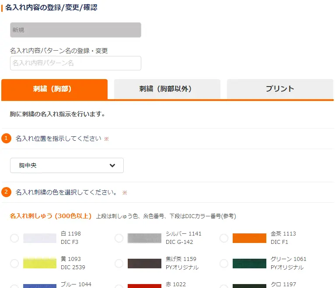
Task: Switch to the プリント tab
Action: 280,89
